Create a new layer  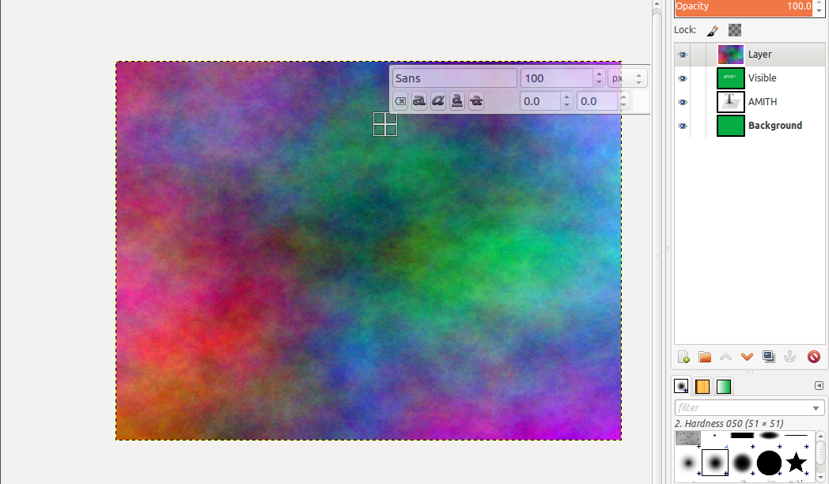tap(683, 357)
